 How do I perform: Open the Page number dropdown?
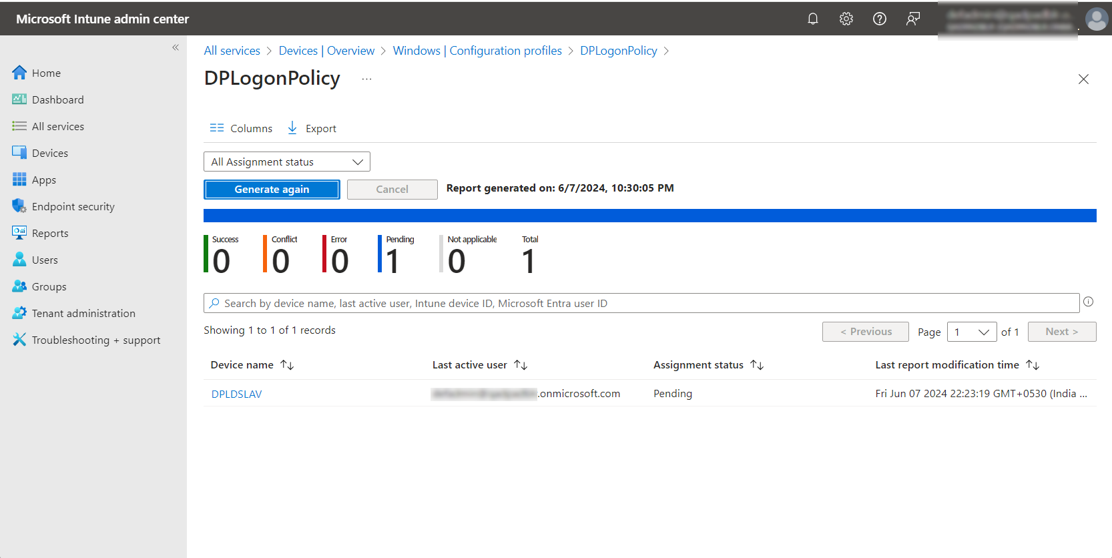click(971, 332)
